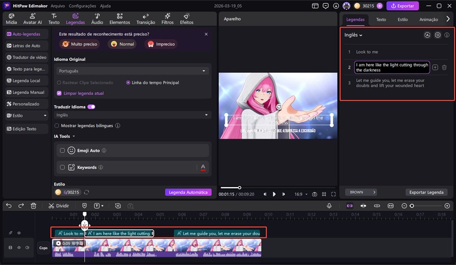The width and height of the screenshot is (456, 265).
Task: Open the translation language Inglês dropdown
Action: point(133,115)
